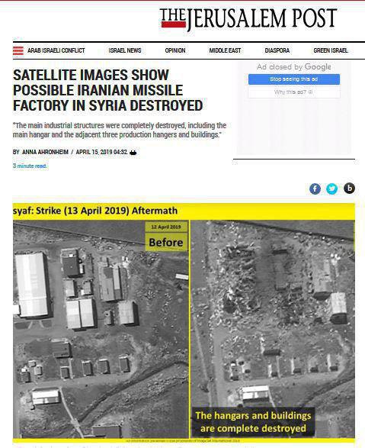The width and height of the screenshot is (365, 448).
Task: Click the article headline about Iranian missile factory
Action: pyautogui.click(x=107, y=90)
